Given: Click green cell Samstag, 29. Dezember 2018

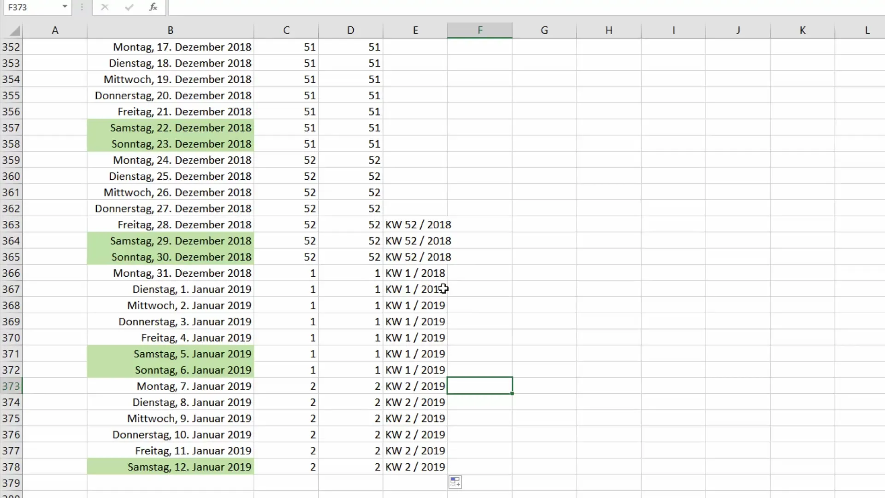Looking at the screenshot, I should pyautogui.click(x=171, y=241).
